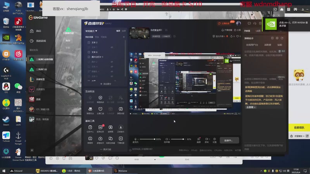This screenshot has width=310, height=174.
Task: Click the 连接中 start streaming button
Action: click(229, 140)
